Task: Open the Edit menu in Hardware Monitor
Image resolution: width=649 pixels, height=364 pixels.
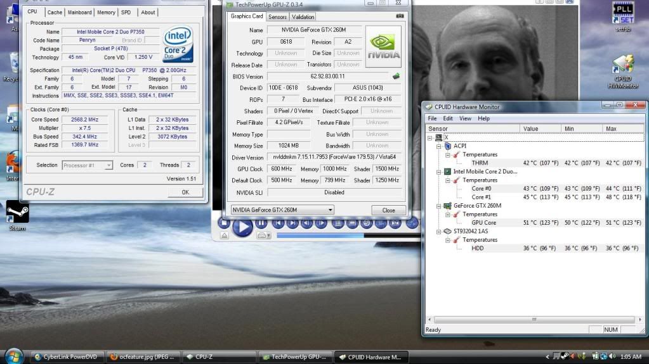Action: pyautogui.click(x=448, y=118)
